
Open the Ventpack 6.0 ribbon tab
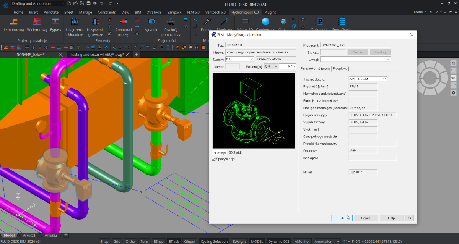point(215,12)
